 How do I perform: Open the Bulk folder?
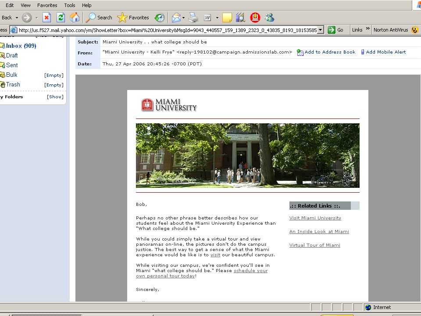pyautogui.click(x=11, y=75)
